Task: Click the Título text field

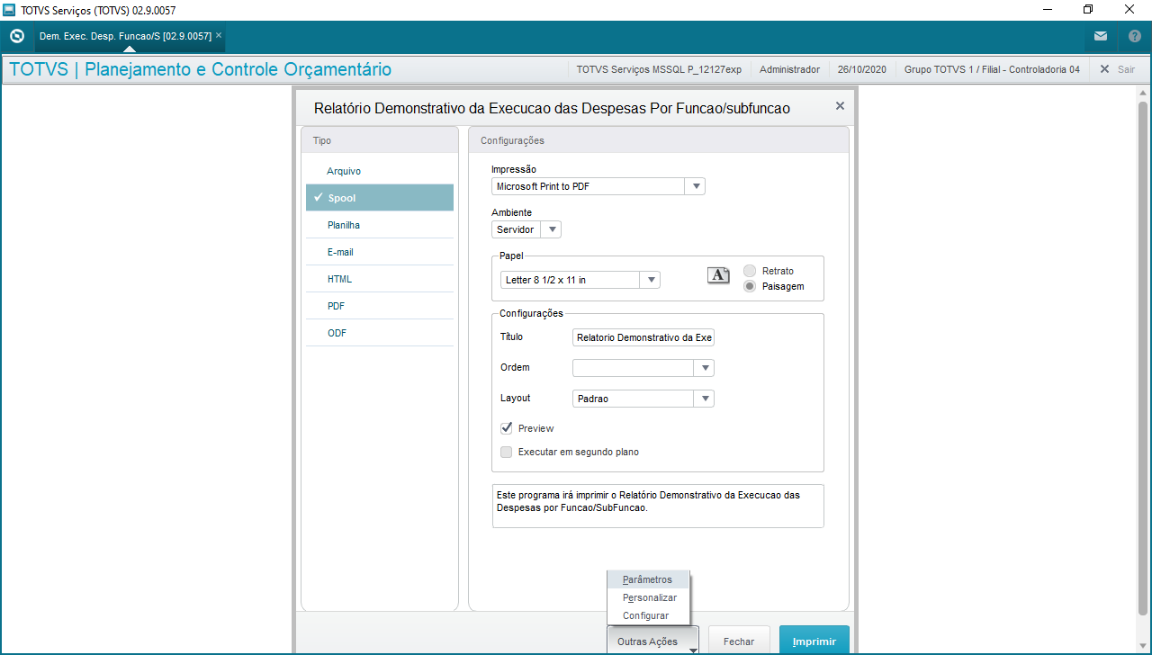Action: (643, 337)
